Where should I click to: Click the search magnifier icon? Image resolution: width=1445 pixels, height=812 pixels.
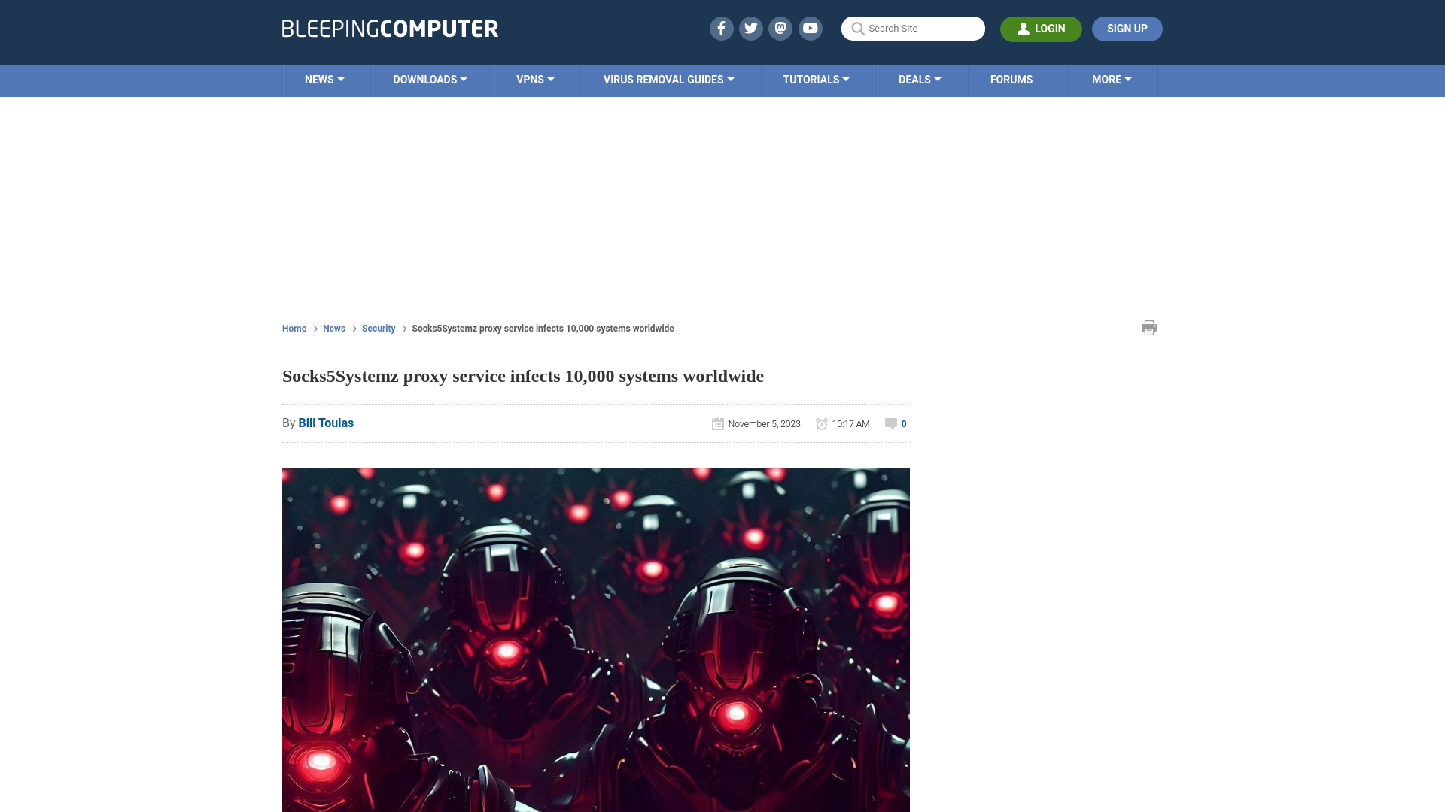tap(857, 28)
